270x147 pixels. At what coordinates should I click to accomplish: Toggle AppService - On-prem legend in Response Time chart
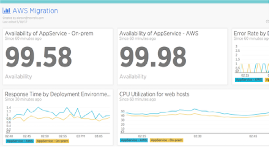52,141
